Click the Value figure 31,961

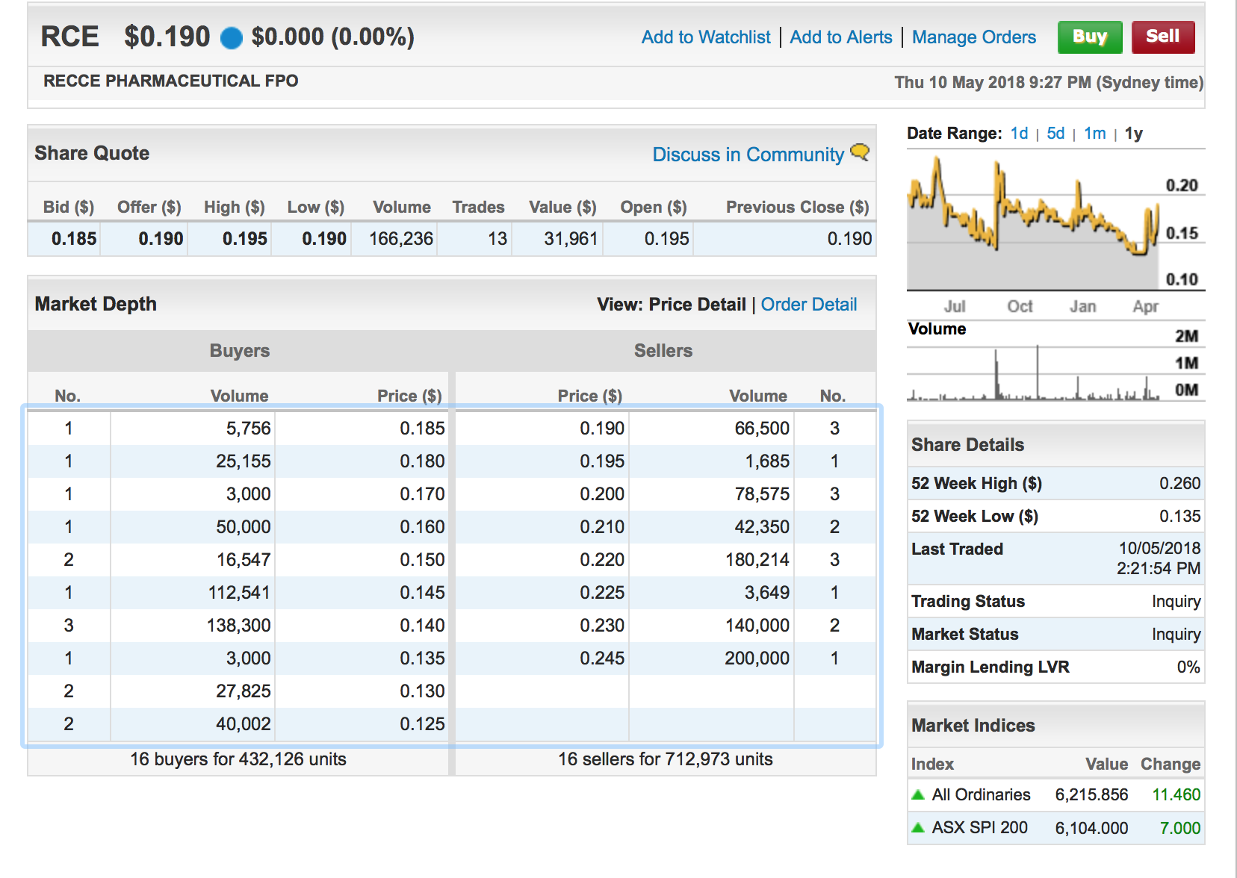click(x=571, y=239)
